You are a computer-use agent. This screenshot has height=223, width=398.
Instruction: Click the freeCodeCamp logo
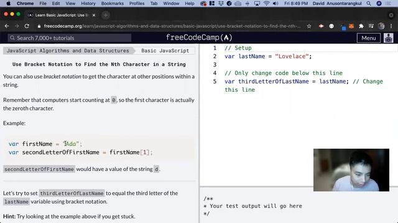199,38
